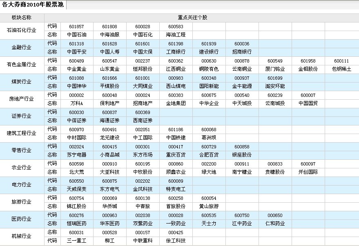This screenshot has width=359, height=246.
Task: Click stock code 600837
Action: tap(110, 112)
